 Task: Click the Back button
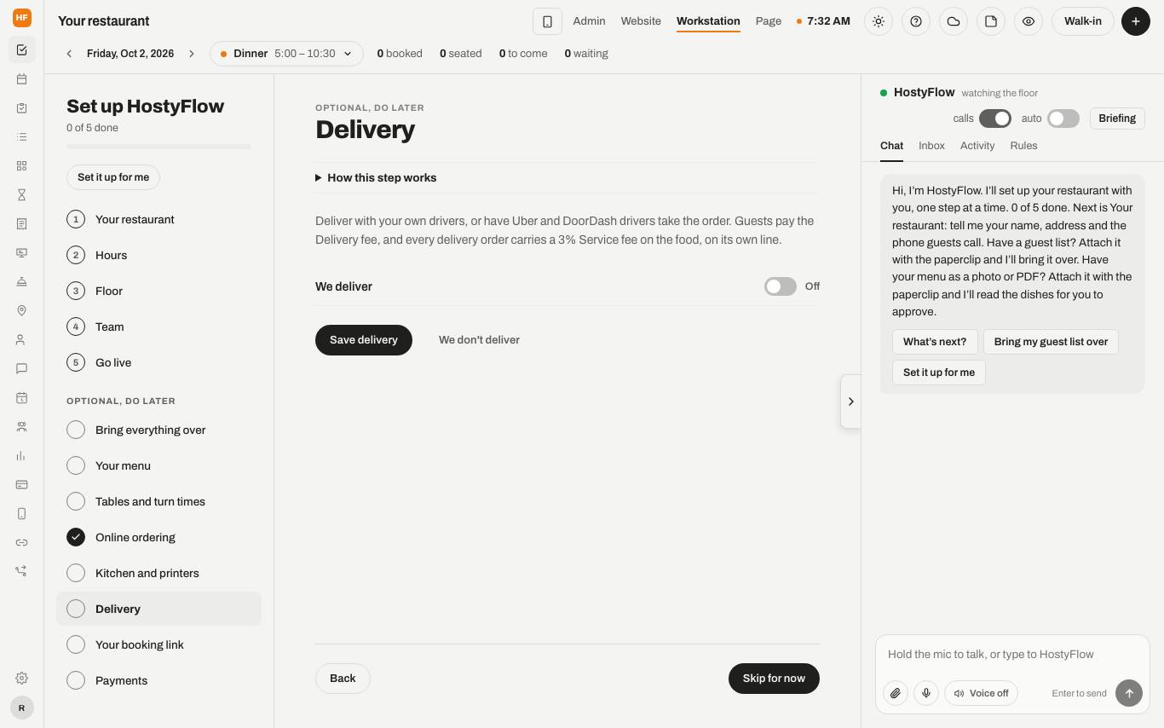343,679
